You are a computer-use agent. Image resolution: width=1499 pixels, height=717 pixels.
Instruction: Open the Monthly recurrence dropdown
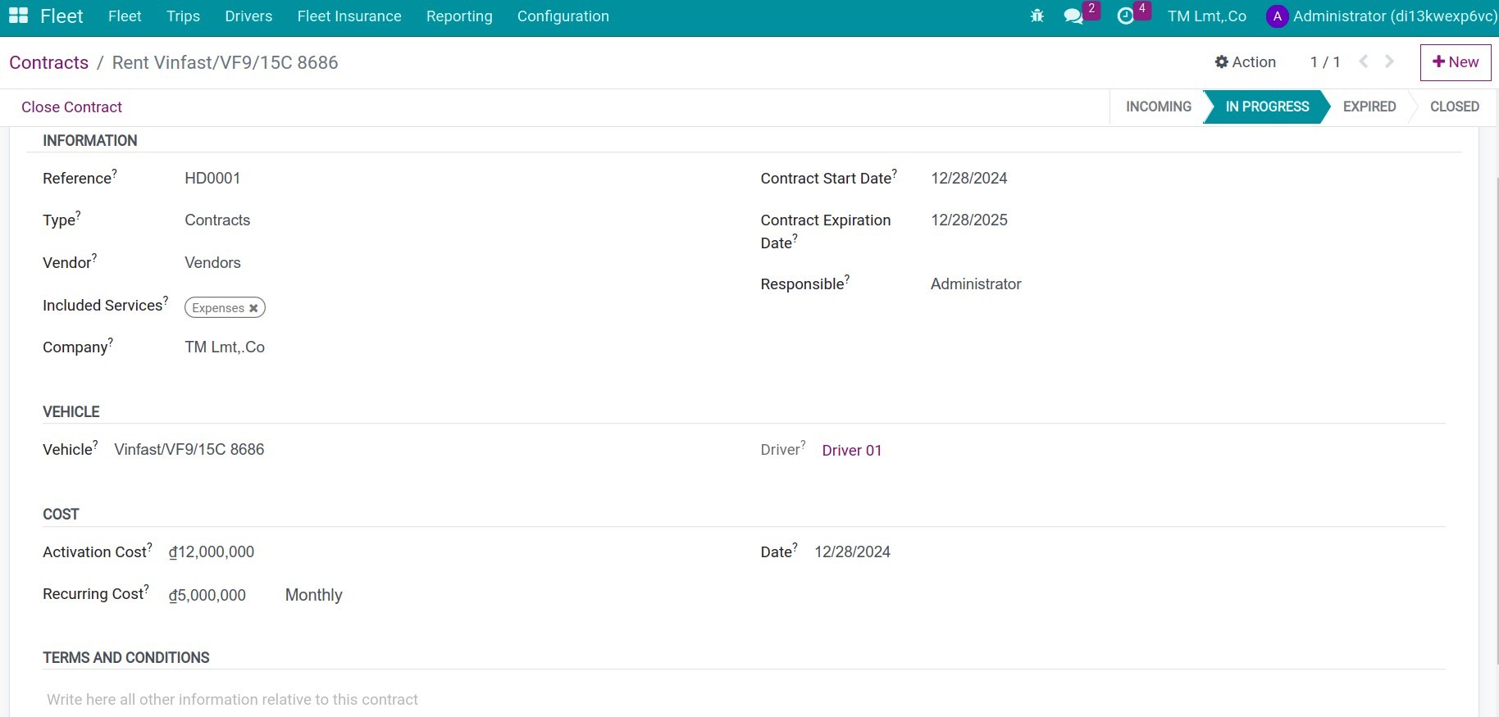tap(313, 595)
